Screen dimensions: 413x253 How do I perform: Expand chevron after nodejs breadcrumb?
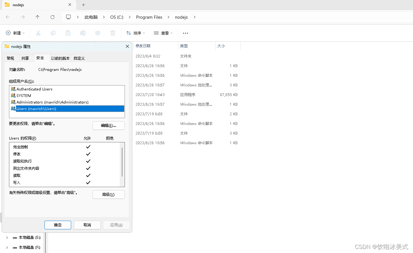click(x=195, y=17)
